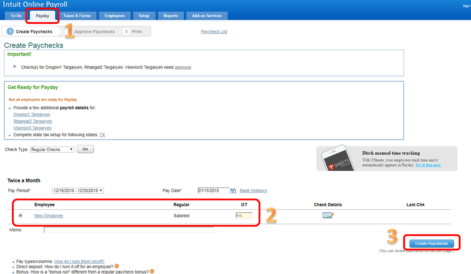
Task: Click help icon next to bonus run question
Action: (x=152, y=271)
